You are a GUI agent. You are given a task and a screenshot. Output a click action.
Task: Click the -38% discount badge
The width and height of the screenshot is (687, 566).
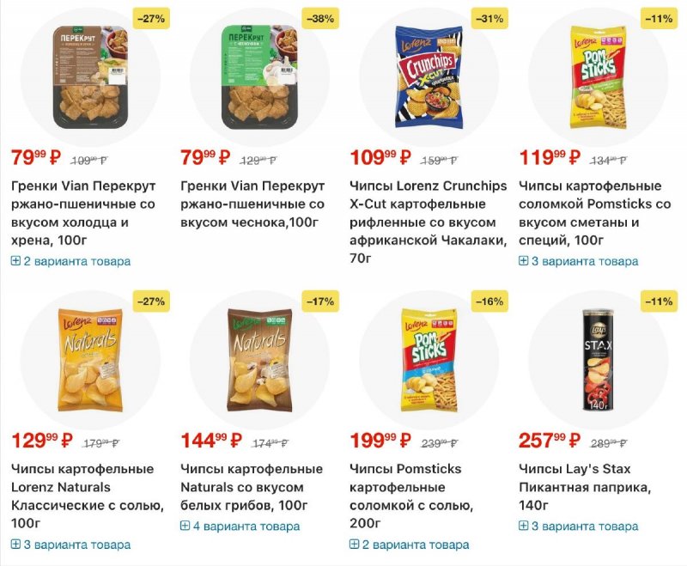(x=319, y=18)
